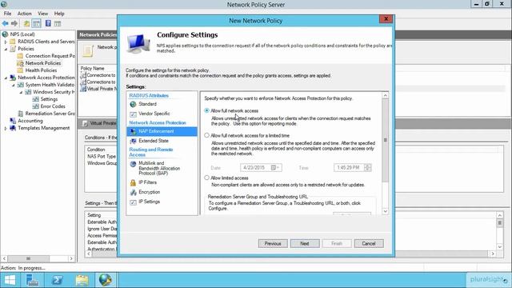Open the File menu
The height and width of the screenshot is (288, 512).
(7, 14)
